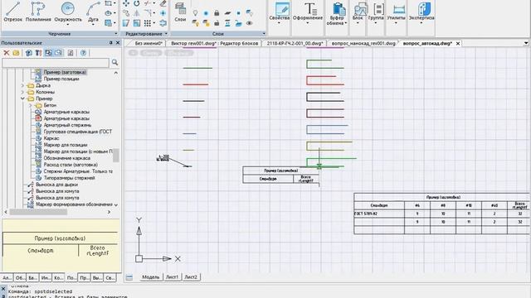
Task: Click the layout list icon left of Модель
Action: click(129, 277)
